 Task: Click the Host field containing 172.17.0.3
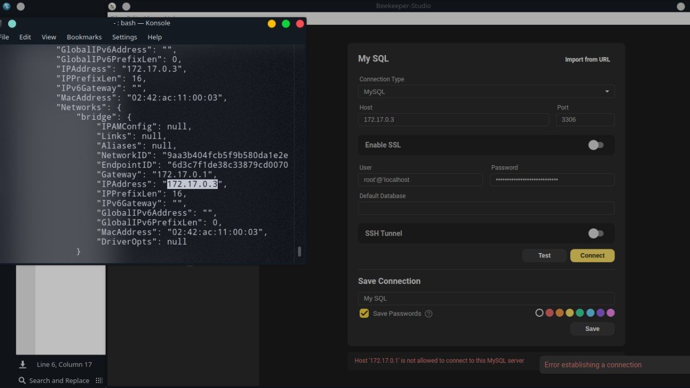[x=454, y=120]
